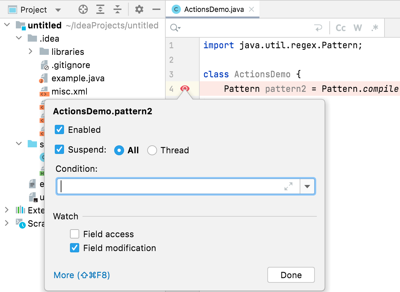Viewport: 400px width, 292px height.
Task: Toggle Match Case in the search bar
Action: (340, 28)
